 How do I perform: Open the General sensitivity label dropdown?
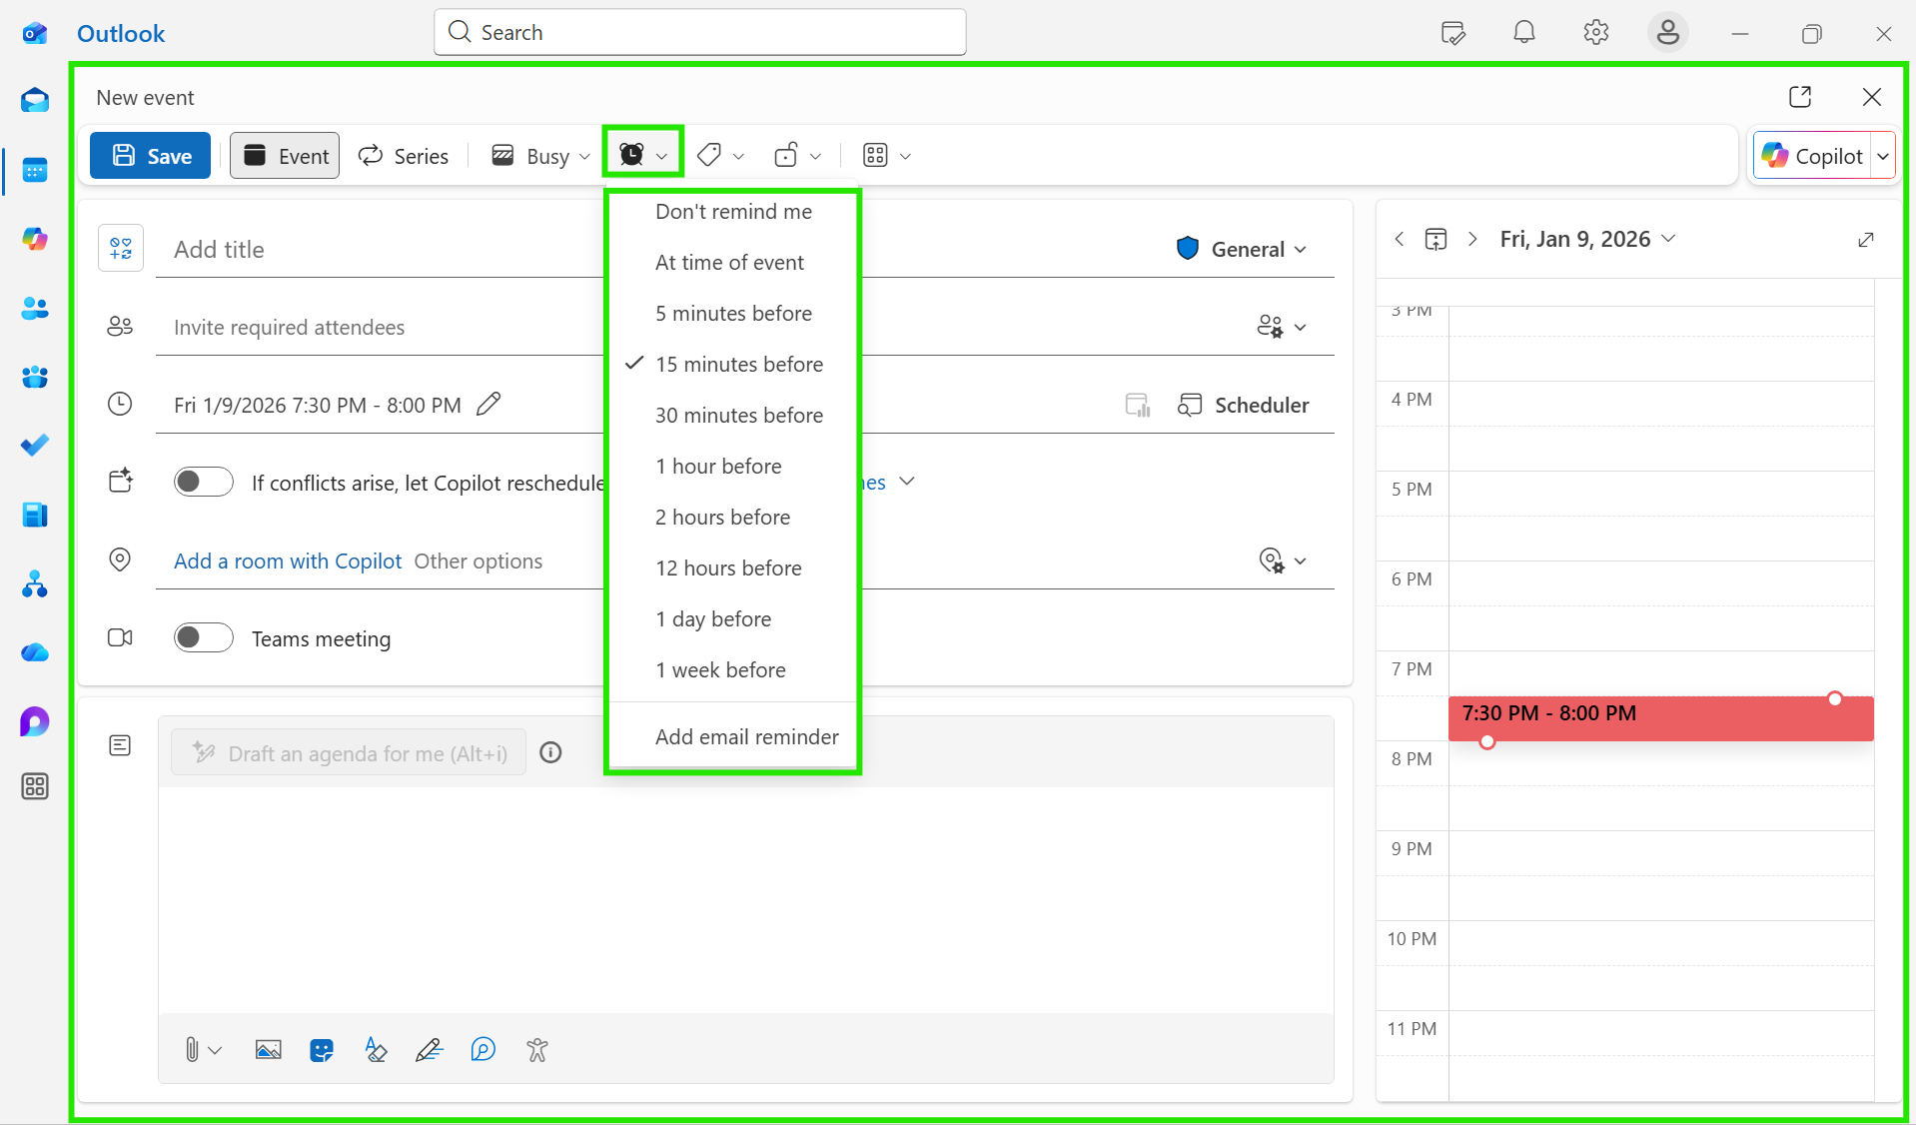[x=1242, y=249]
